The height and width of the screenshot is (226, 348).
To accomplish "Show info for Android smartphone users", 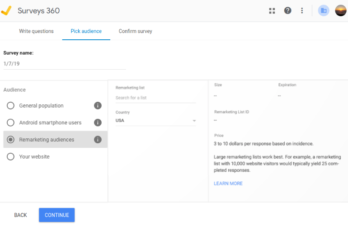I will 98,122.
